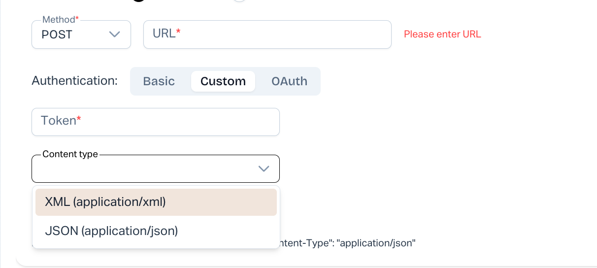This screenshot has width=597, height=268.
Task: Click the 'Content type' floating label
Action: pos(70,154)
